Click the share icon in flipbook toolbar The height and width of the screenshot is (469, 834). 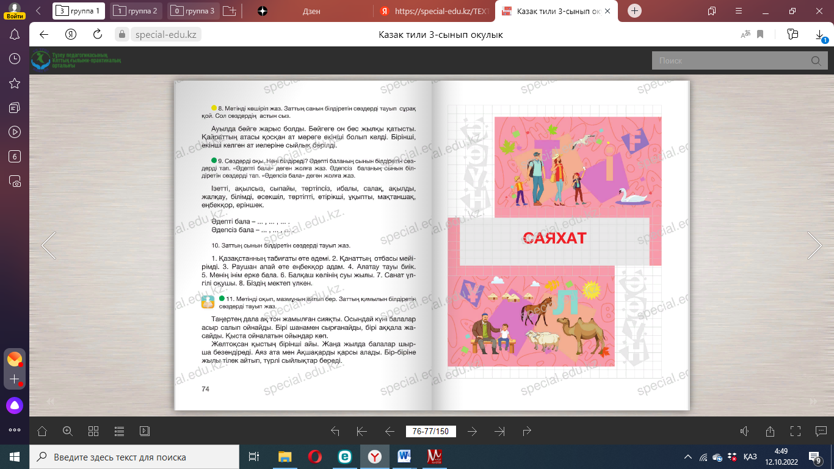(770, 431)
